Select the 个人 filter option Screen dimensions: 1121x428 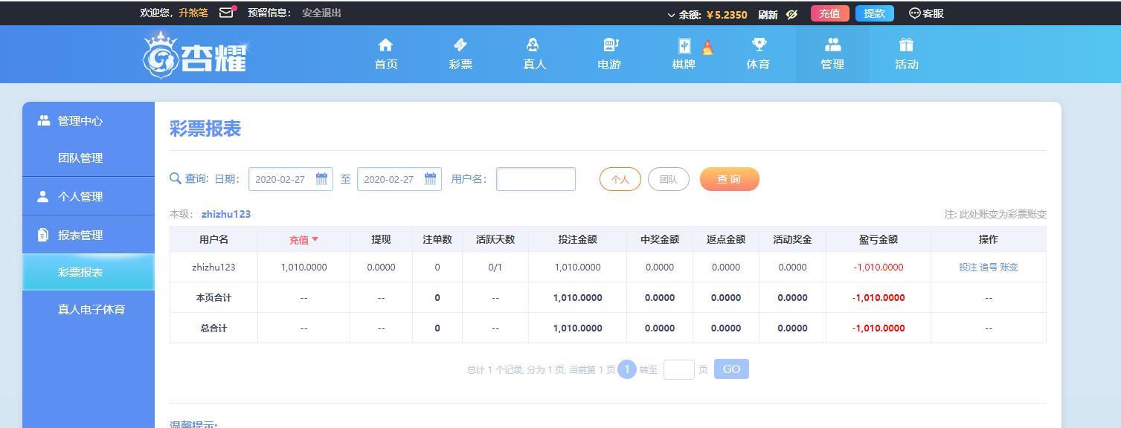point(620,179)
